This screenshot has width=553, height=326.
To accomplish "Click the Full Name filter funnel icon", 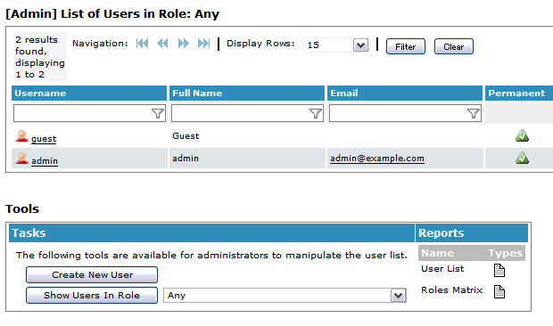I will 316,113.
